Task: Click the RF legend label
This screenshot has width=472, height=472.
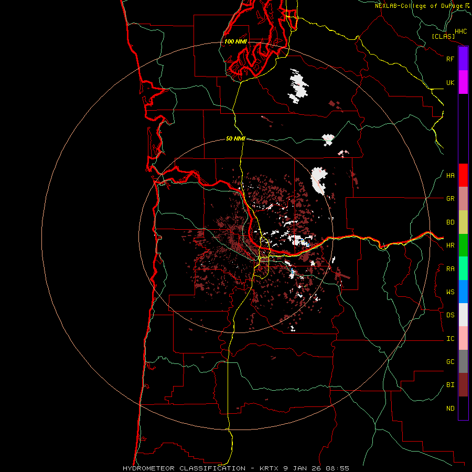Action: tap(450, 59)
